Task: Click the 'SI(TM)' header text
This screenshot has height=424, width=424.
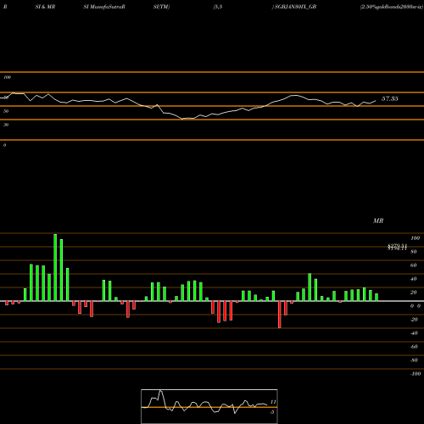Action: coord(161,7)
